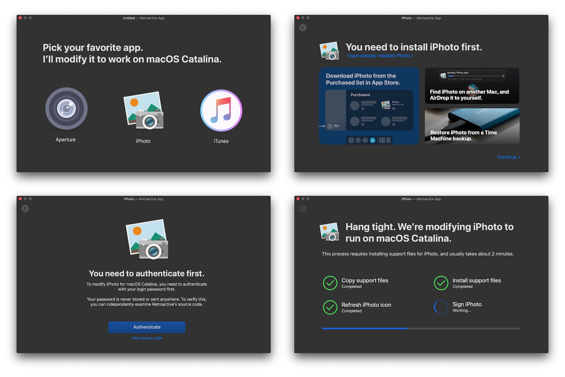The width and height of the screenshot is (565, 377).
Task: Click 'Pick your favorite app.' heading
Action: click(x=93, y=48)
